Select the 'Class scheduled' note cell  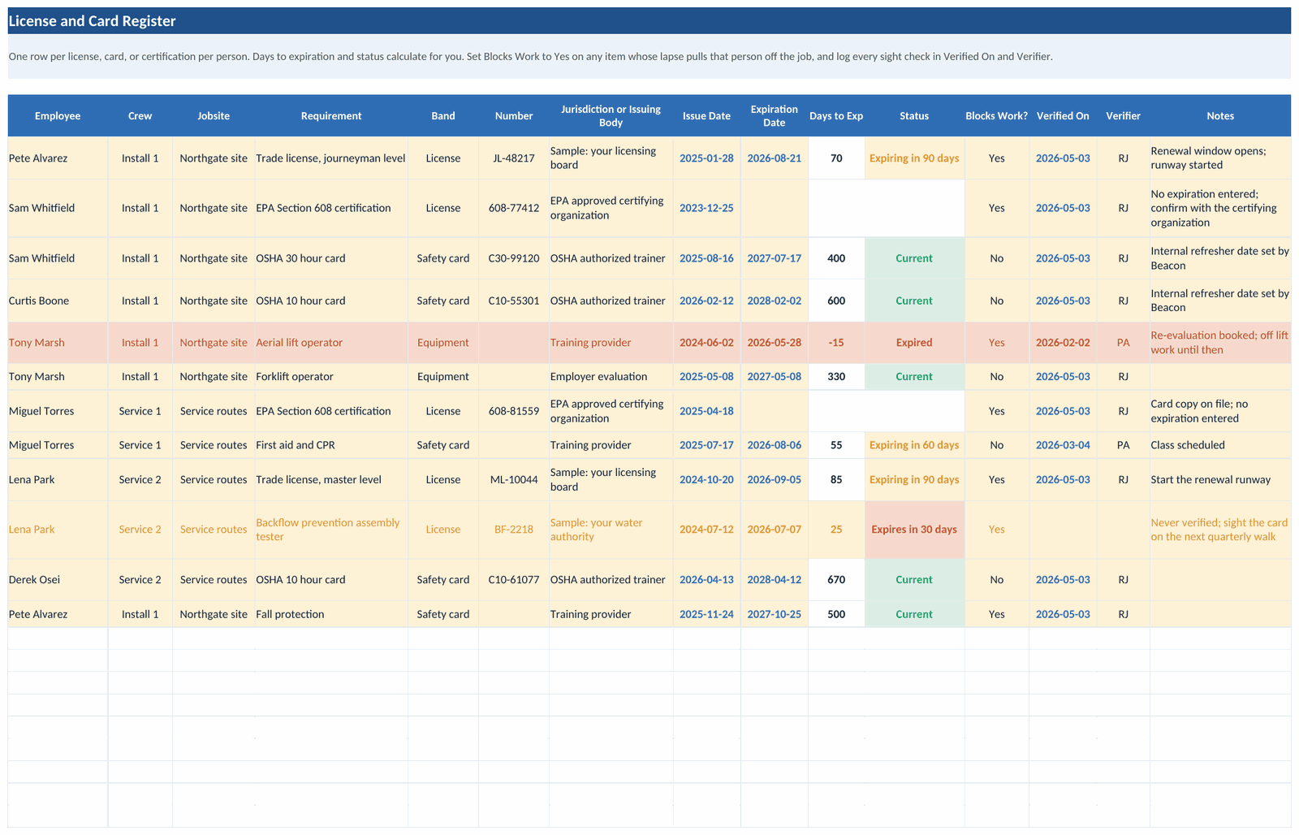point(1220,445)
